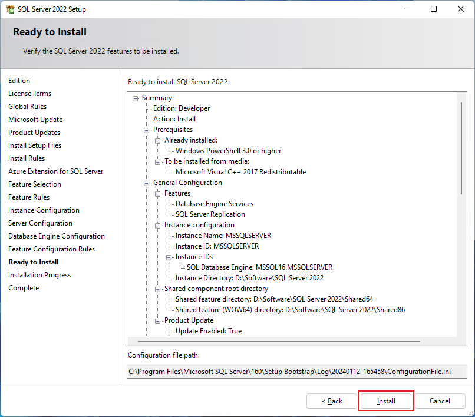Viewport: 475px width, 417px height.
Task: Select the Installation Progress step
Action: coord(39,275)
